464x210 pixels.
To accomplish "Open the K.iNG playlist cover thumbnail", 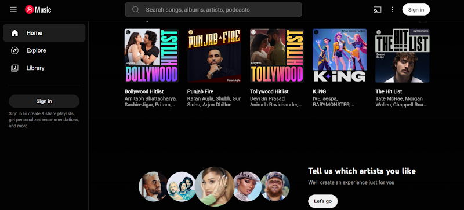I will click(340, 56).
